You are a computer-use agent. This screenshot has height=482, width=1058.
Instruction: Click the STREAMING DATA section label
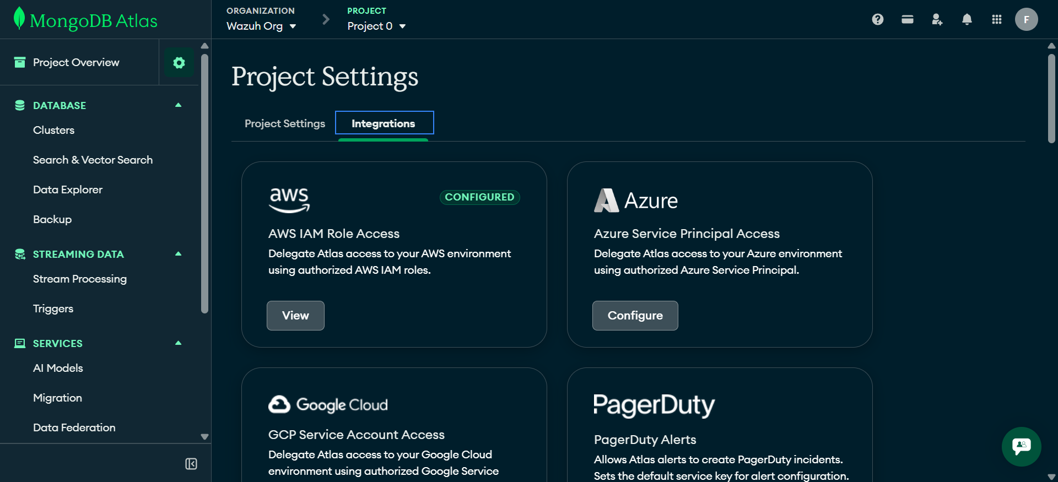point(78,254)
